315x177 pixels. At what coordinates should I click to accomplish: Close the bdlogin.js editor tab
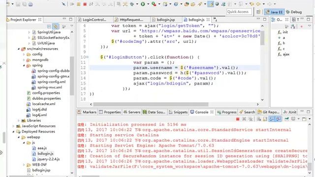pyautogui.click(x=208, y=20)
